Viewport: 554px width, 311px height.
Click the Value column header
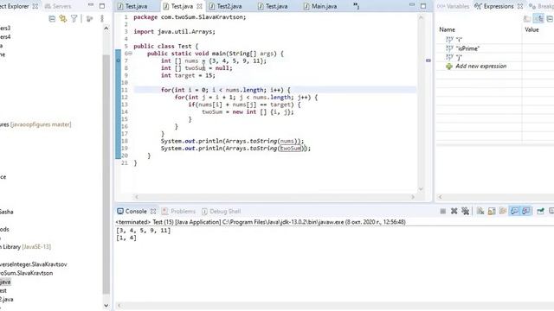pyautogui.click(x=531, y=29)
